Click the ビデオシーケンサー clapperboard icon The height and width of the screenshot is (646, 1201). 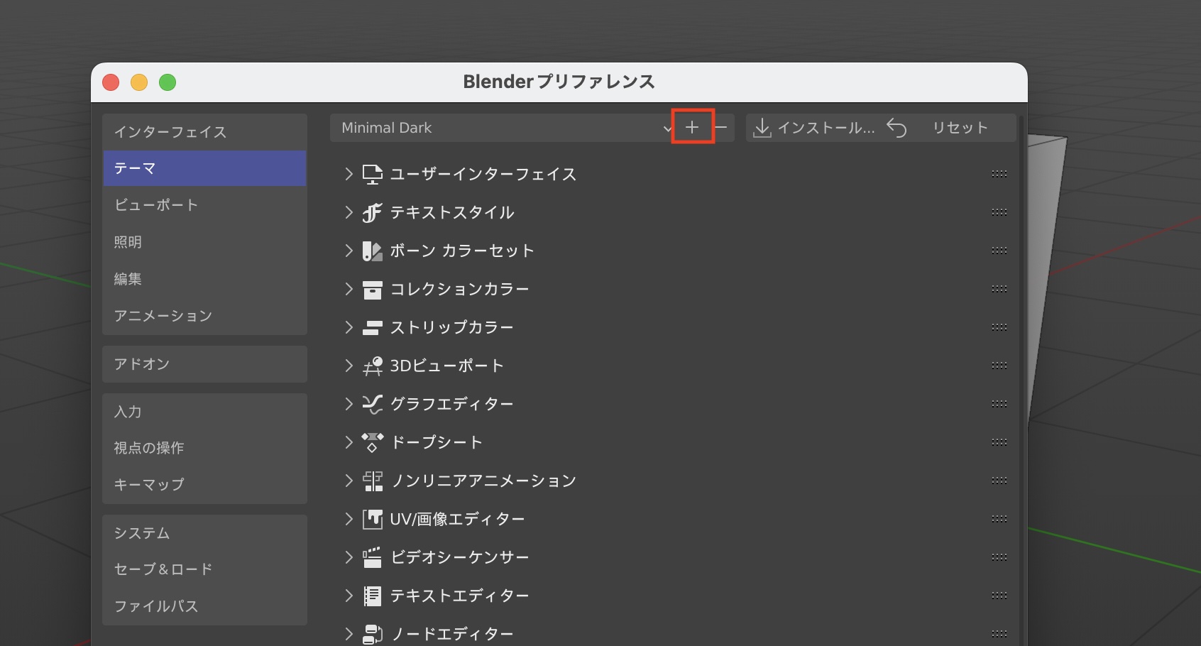tap(372, 558)
